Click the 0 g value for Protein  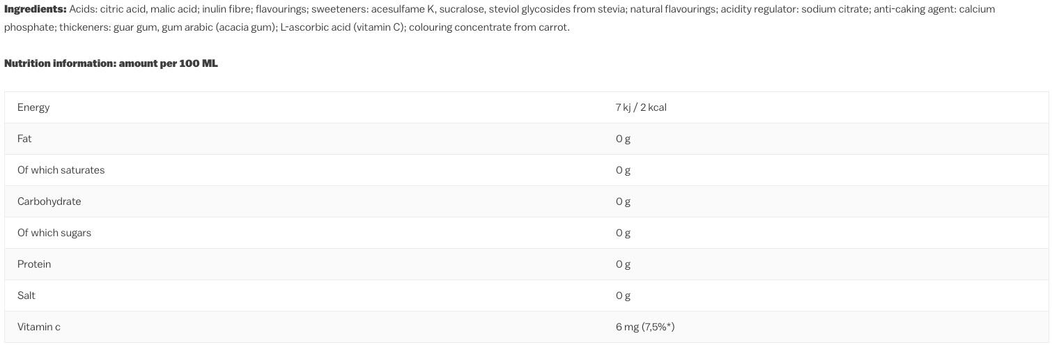[x=623, y=264]
